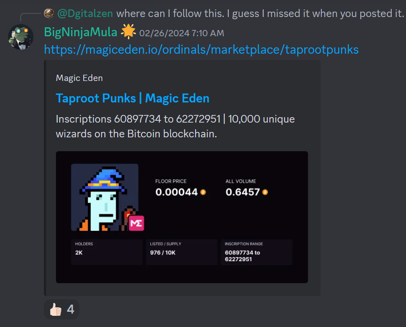Viewport: 406px width, 327px height.
Task: Click the Bitcoin icon beside all volume
Action: point(265,192)
